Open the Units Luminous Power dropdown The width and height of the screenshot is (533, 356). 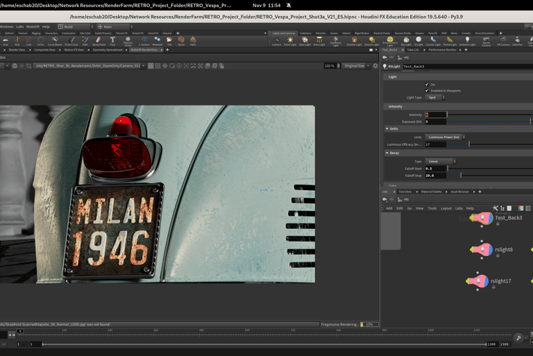pyautogui.click(x=445, y=137)
